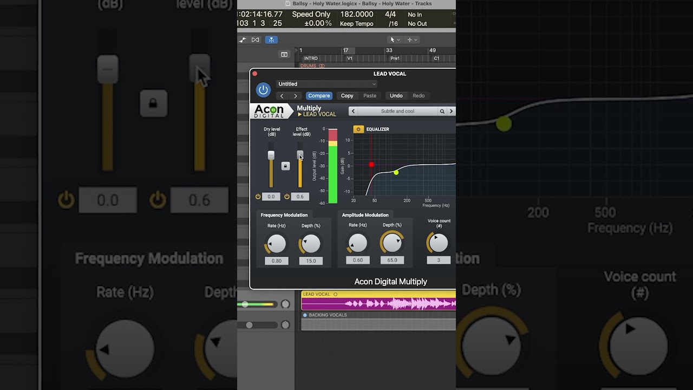
Task: Click the Effect level 0.6 value field
Action: click(300, 197)
